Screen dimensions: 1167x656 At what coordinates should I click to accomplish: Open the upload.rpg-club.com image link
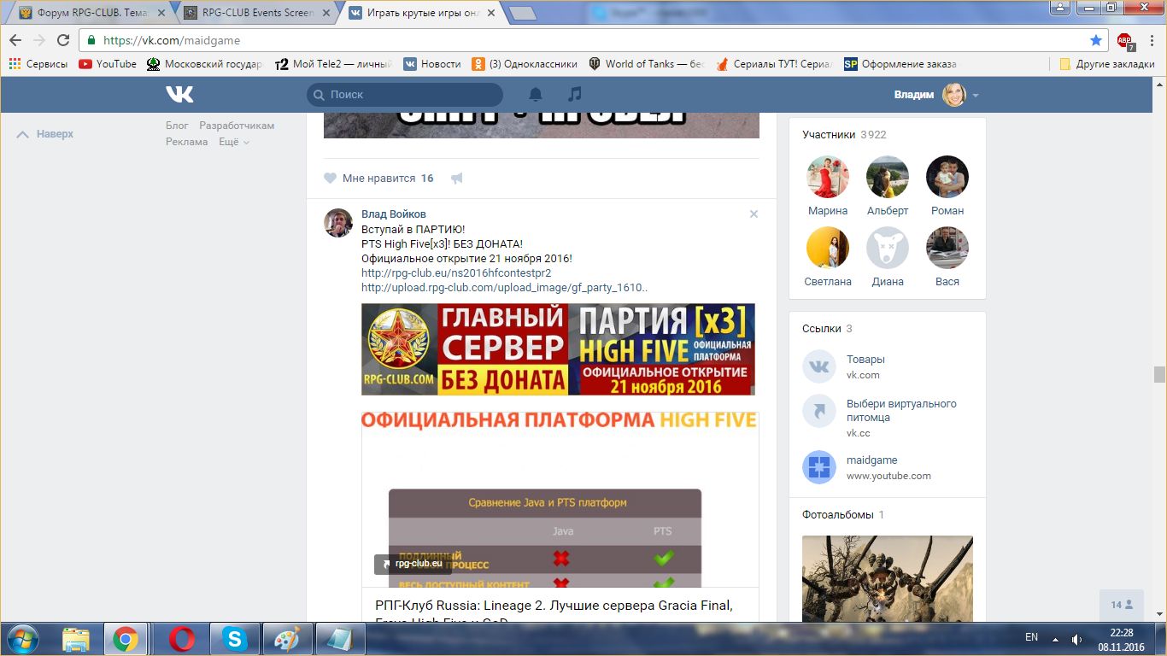point(504,288)
